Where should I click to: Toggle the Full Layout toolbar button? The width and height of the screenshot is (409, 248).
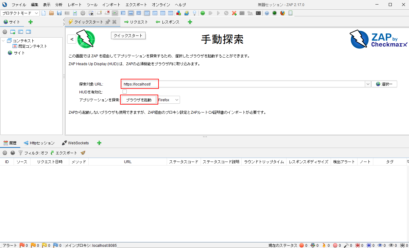(x=139, y=13)
